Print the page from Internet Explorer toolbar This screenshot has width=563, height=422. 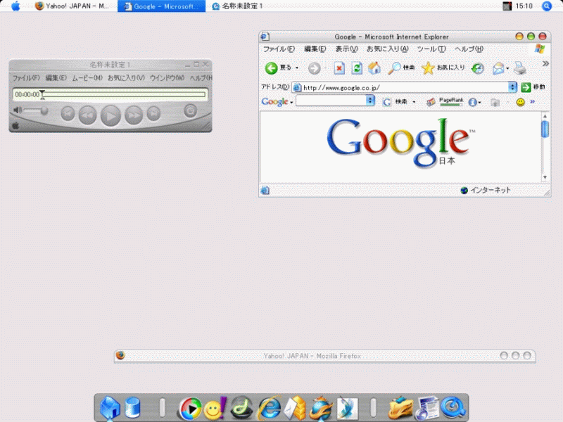coord(519,68)
